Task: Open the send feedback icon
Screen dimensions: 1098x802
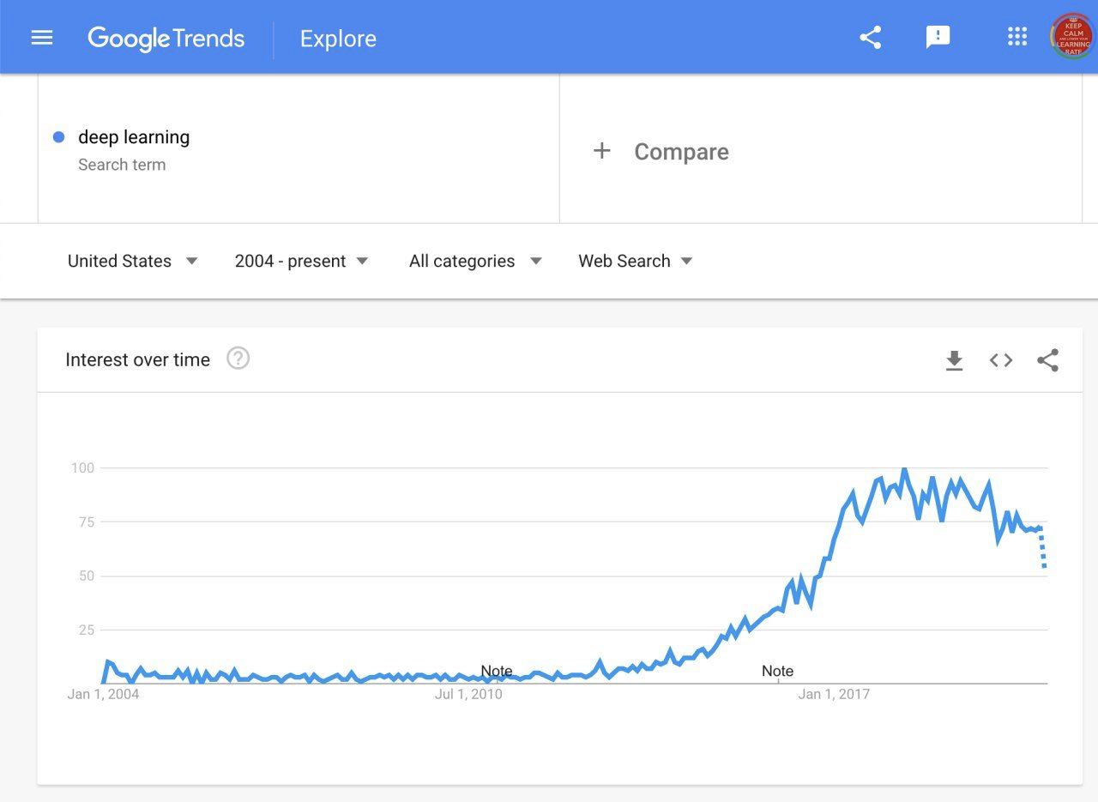Action: pos(938,38)
